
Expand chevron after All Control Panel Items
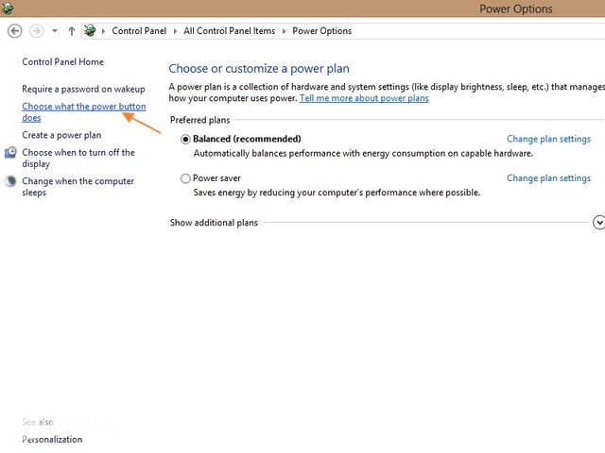tap(284, 31)
